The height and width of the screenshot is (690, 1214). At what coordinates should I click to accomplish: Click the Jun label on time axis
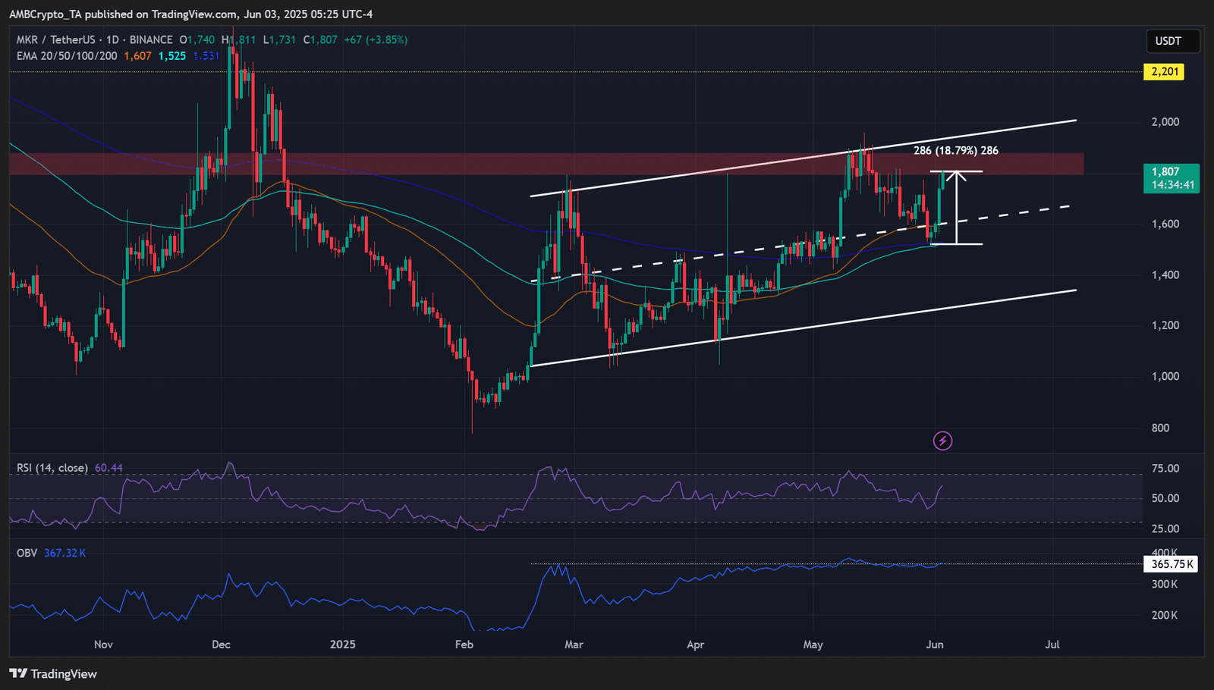coord(935,645)
